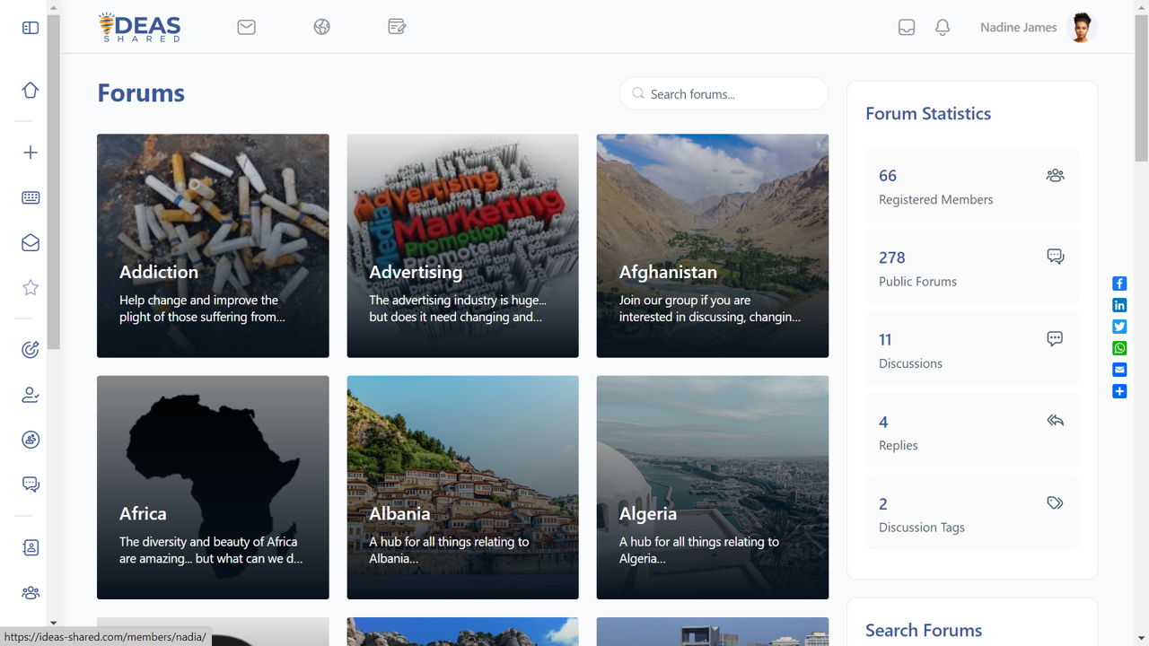The image size is (1149, 646).
Task: Click the Forums page heading
Action: coord(141,93)
